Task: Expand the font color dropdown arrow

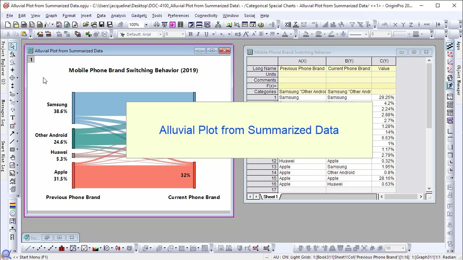Action: [x=291, y=34]
